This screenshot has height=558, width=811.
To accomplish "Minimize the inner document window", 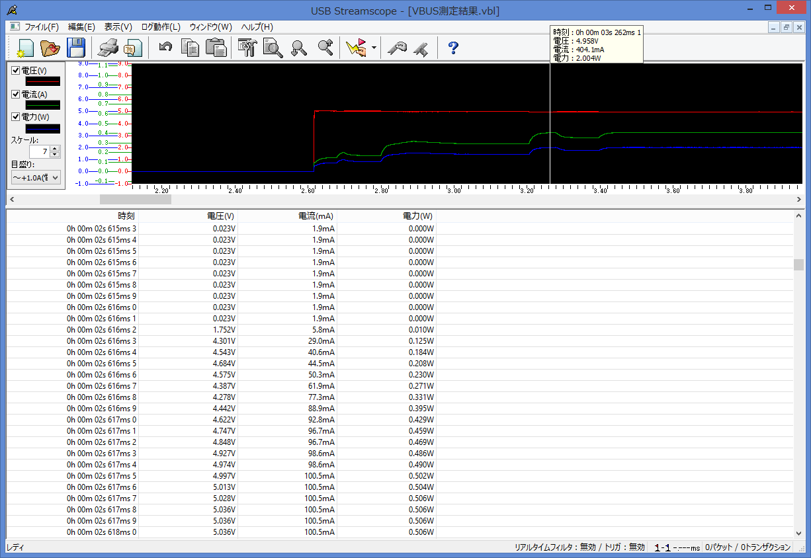I will click(x=774, y=27).
